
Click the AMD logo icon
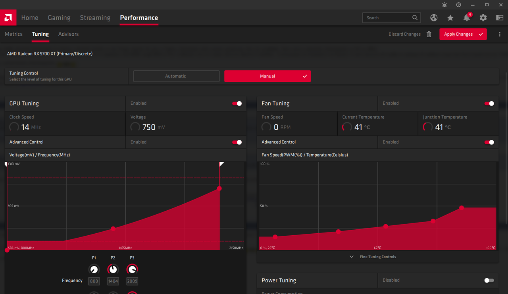point(8,17)
